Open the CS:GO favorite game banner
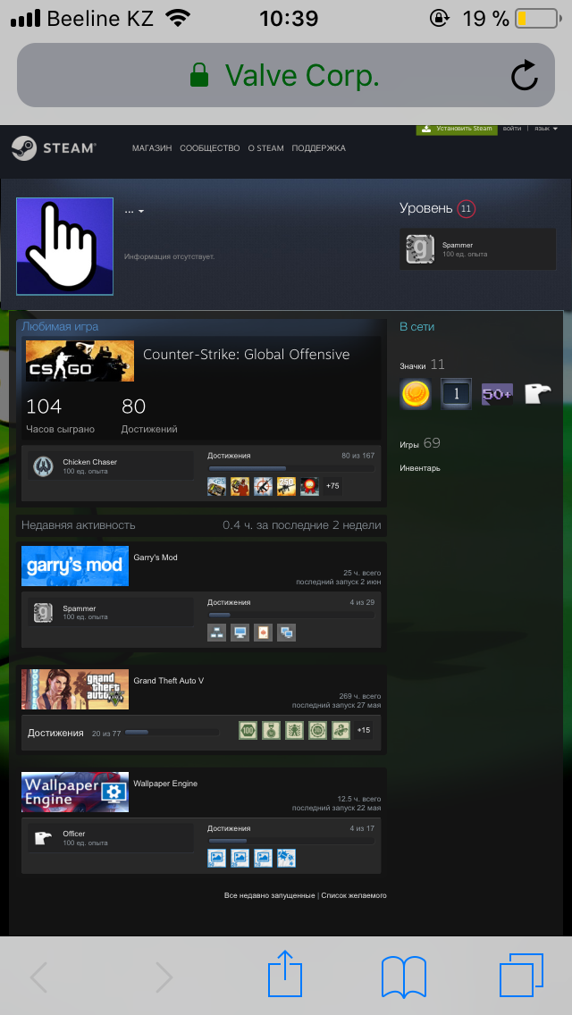572x1015 pixels. pyautogui.click(x=80, y=361)
